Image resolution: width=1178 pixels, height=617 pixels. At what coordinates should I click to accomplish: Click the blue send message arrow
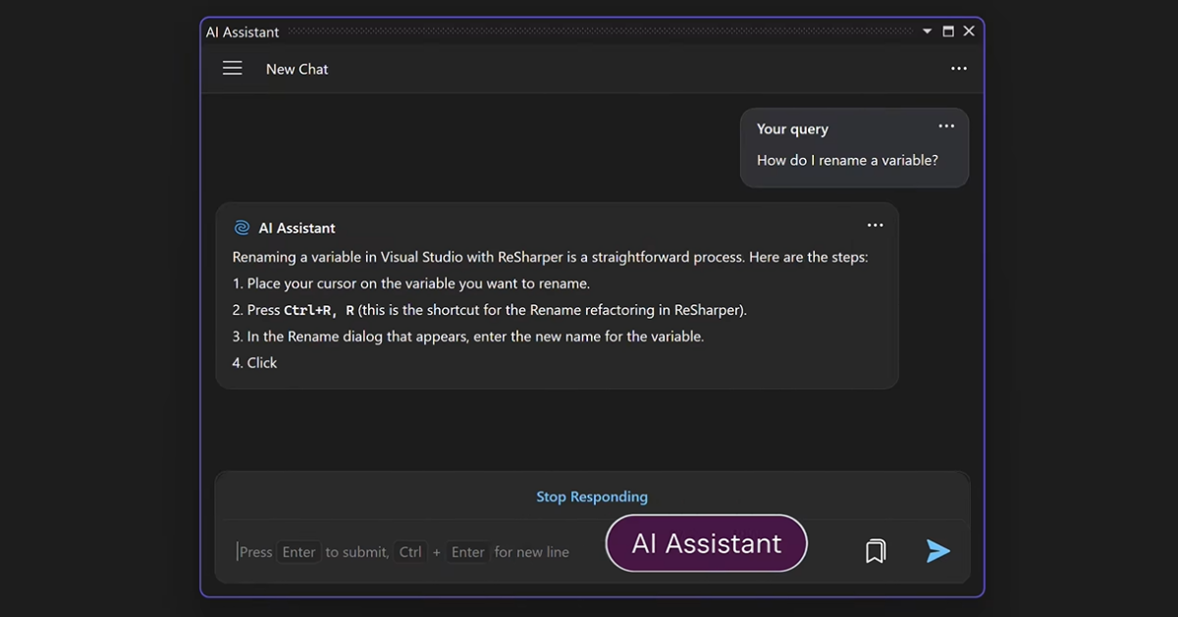pyautogui.click(x=938, y=551)
